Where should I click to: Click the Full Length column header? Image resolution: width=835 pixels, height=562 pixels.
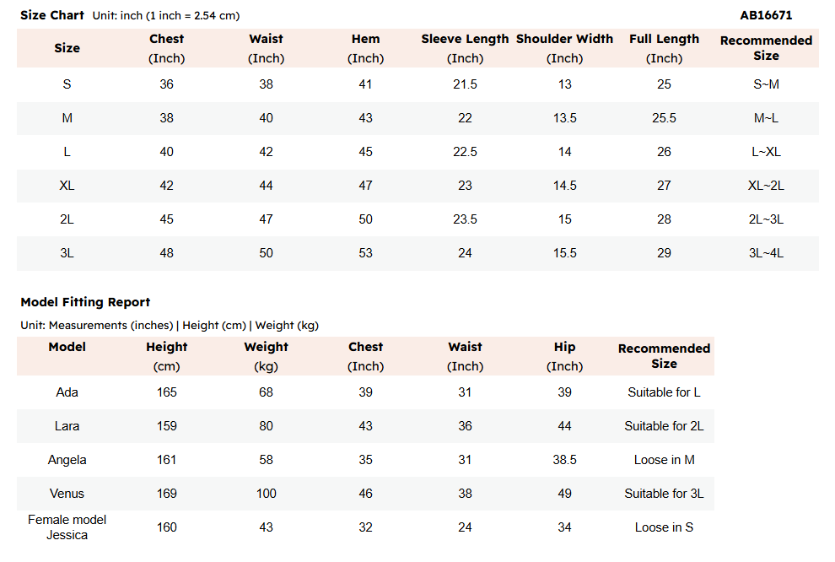click(x=664, y=48)
